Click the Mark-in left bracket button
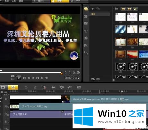This screenshot has height=130, width=148. [x=65, y=73]
